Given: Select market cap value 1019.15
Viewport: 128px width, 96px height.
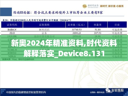Looking at the screenshot, I should tap(77, 50).
